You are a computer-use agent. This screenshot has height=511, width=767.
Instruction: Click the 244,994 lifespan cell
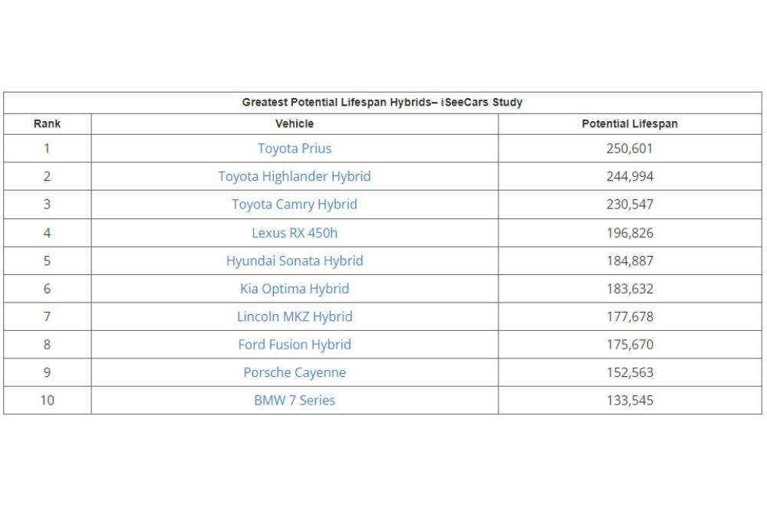click(630, 176)
